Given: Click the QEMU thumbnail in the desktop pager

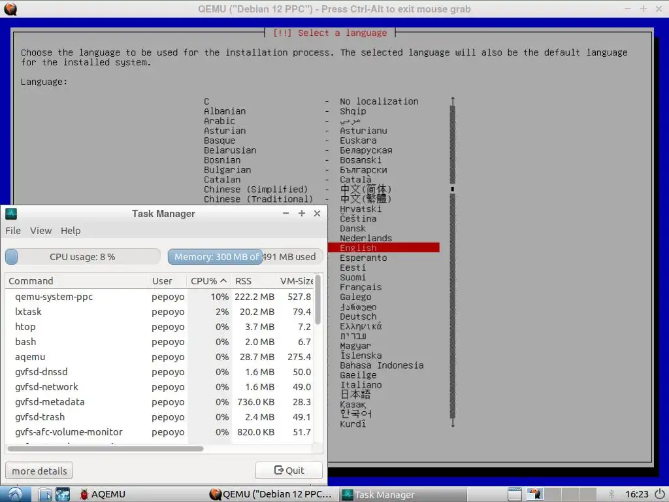Looking at the screenshot, I should (534, 494).
